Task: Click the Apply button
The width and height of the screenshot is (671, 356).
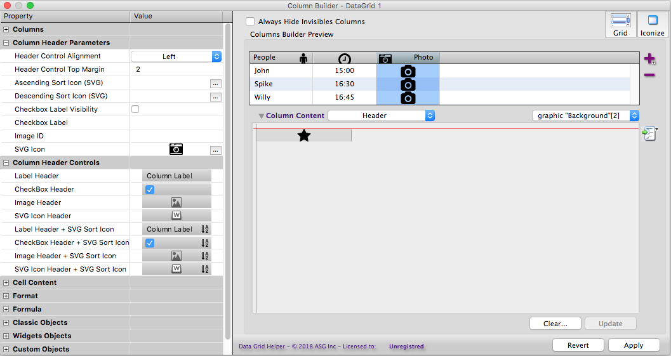Action: (x=633, y=345)
